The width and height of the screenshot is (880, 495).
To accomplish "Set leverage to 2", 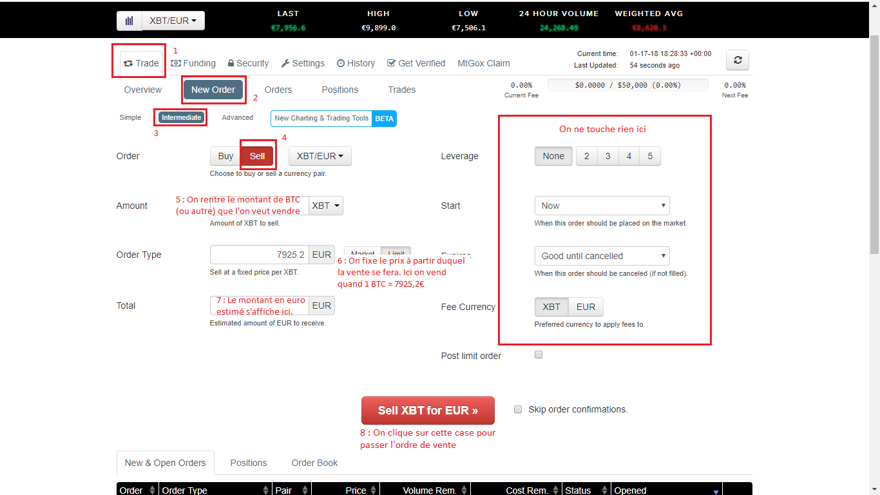I will click(586, 156).
